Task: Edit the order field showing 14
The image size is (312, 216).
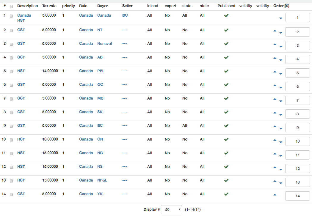Action: (x=297, y=196)
